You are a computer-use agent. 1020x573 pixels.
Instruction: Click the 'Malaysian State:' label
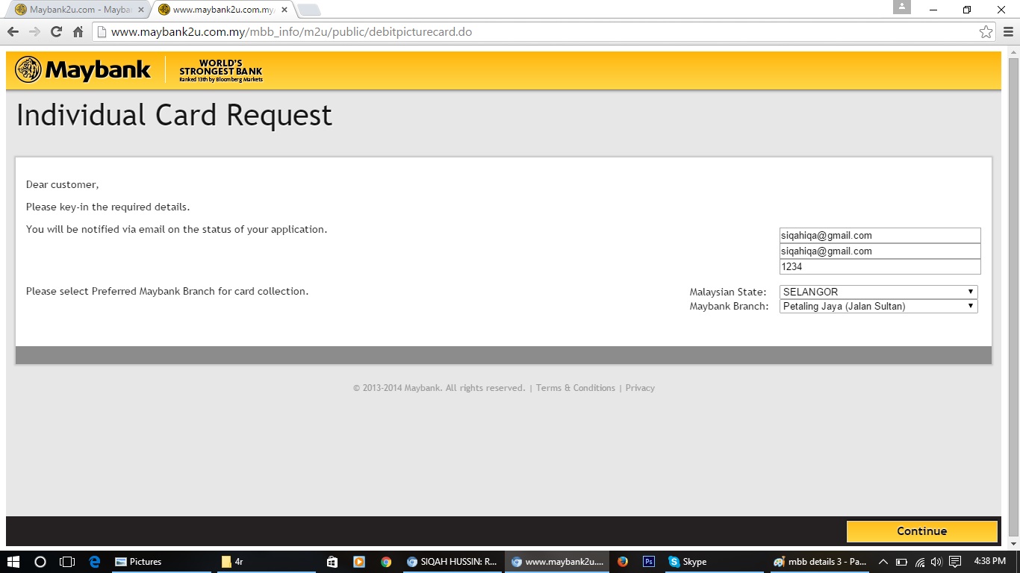(728, 292)
